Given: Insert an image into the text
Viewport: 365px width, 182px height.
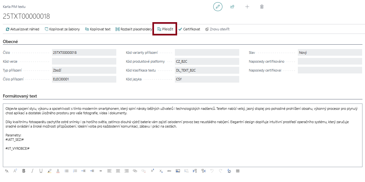Looking at the screenshot, I should 178,171.
